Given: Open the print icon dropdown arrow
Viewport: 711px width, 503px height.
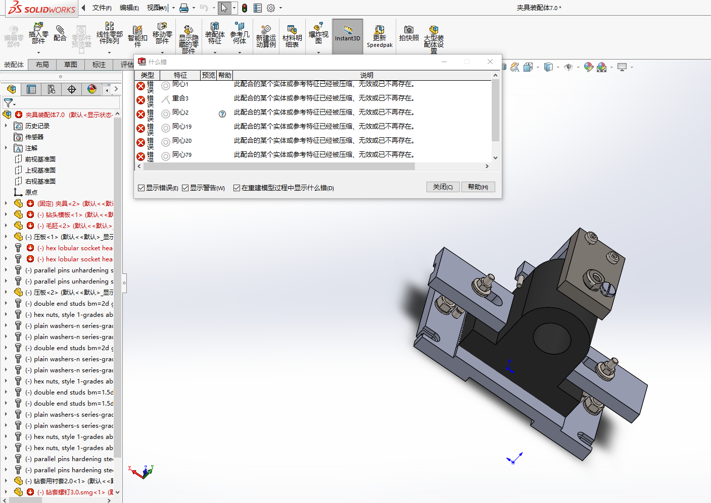Looking at the screenshot, I should pos(193,8).
